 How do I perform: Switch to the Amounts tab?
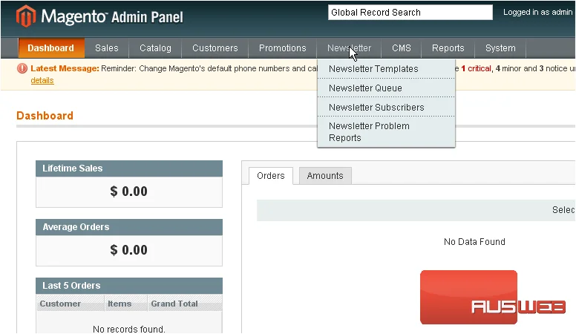pyautogui.click(x=325, y=176)
